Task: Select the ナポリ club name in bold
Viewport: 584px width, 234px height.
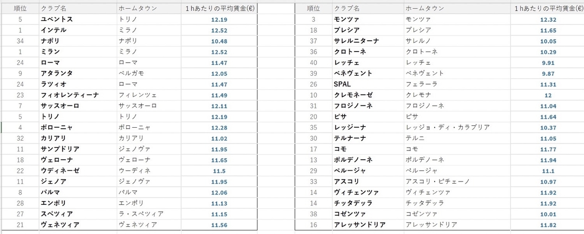Action: point(50,41)
